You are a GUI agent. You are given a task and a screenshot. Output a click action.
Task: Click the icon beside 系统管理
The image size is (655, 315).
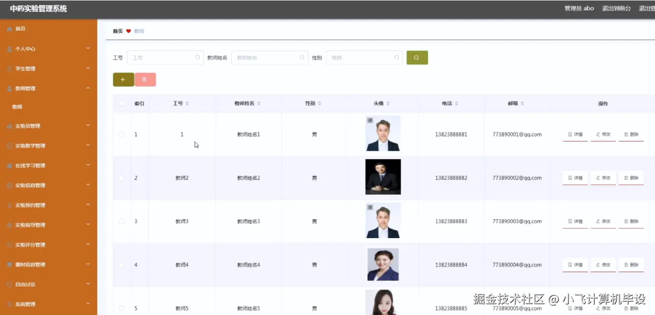10,304
